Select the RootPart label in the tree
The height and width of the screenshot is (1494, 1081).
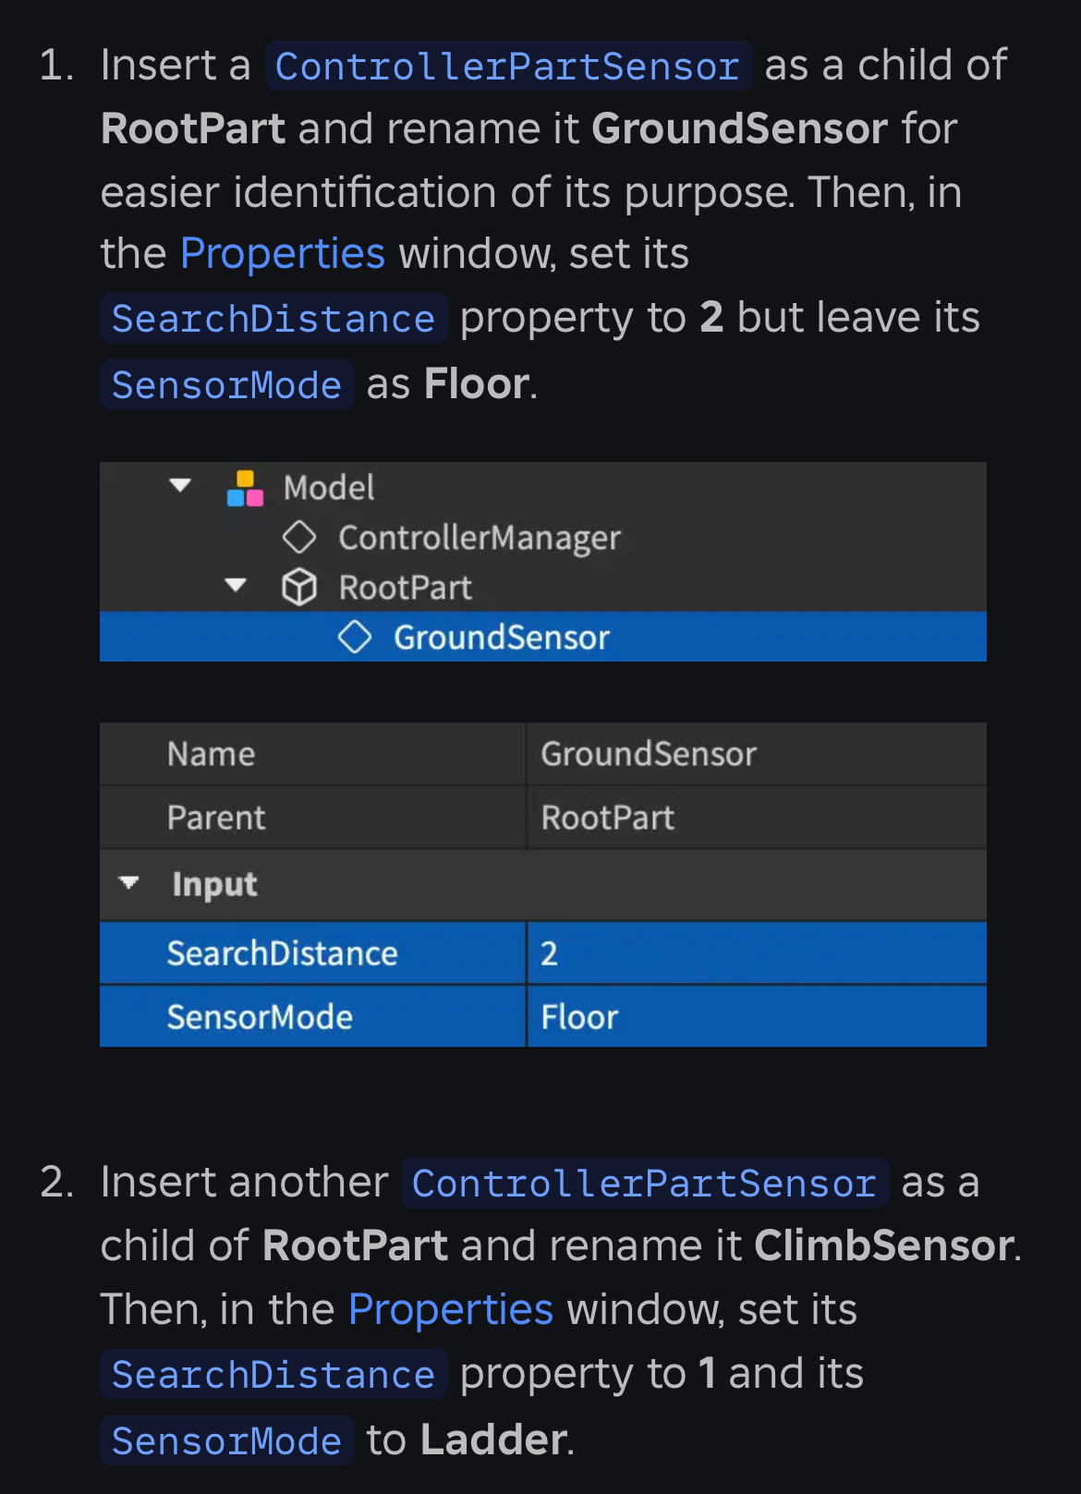(x=405, y=588)
